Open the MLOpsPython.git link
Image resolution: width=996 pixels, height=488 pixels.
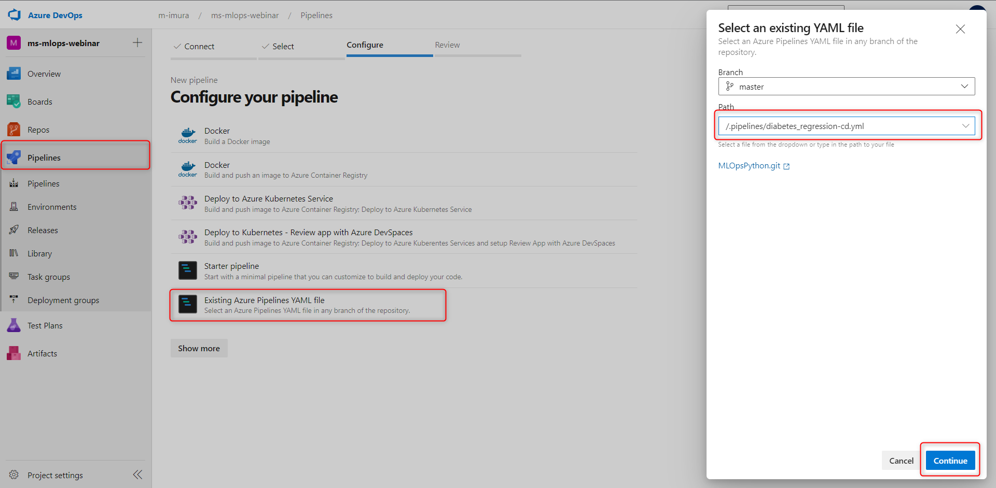tap(749, 166)
